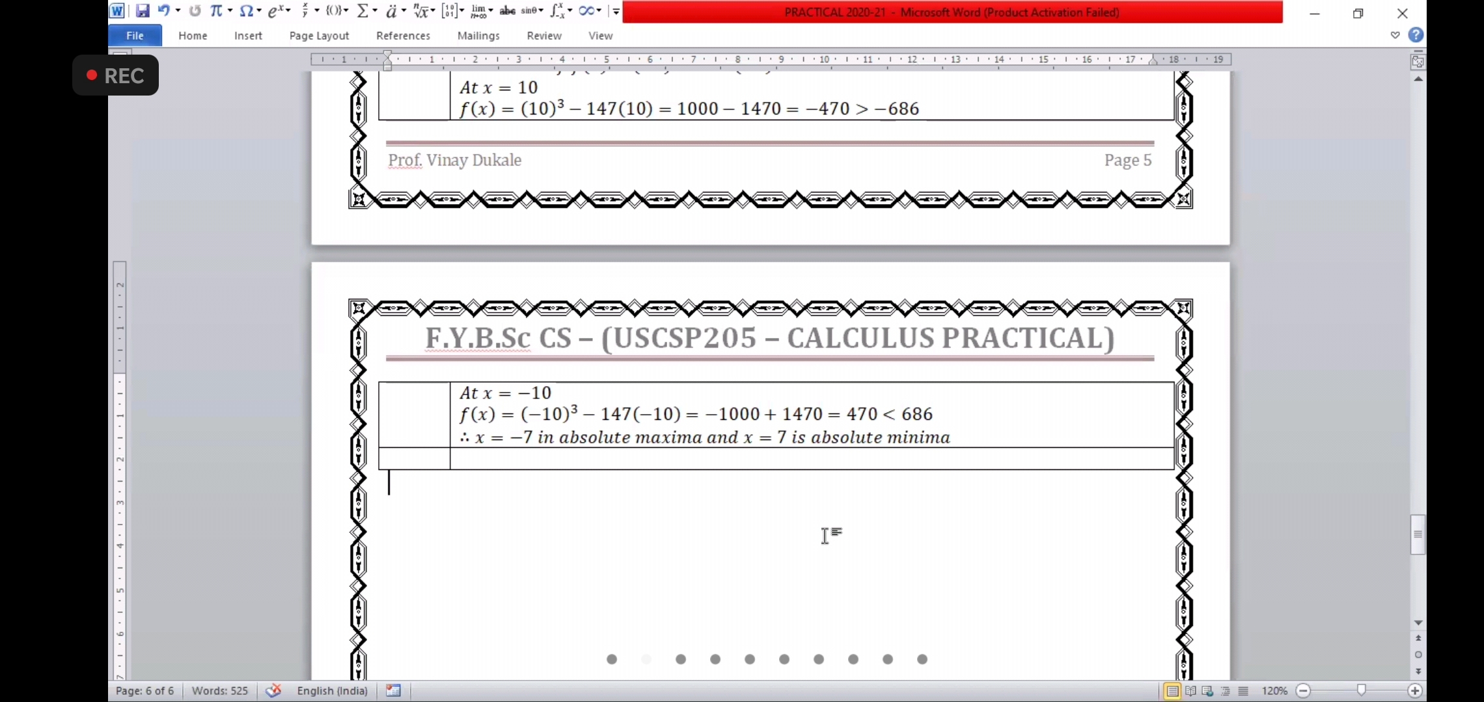
Task: Switch to Print Layout view
Action: 1172,691
